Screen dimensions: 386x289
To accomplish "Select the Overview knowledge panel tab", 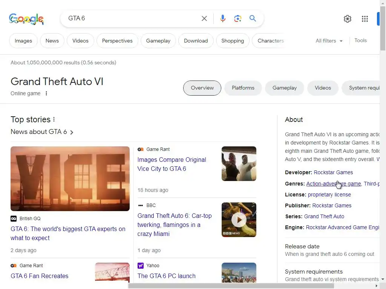I will click(x=202, y=88).
